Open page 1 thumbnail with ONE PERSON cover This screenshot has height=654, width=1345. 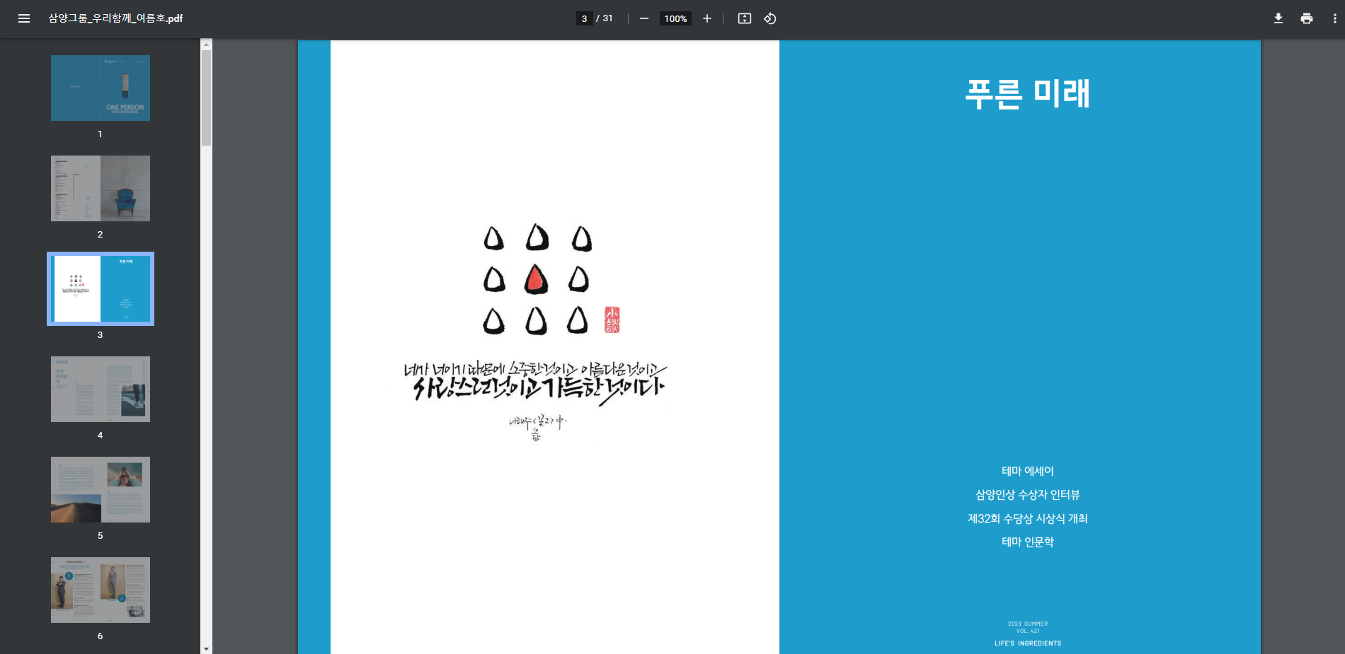(x=101, y=88)
